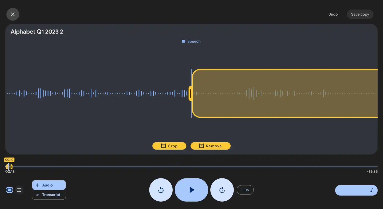This screenshot has width=383, height=209.
Task: Select the Transcript tab
Action: pos(49,195)
